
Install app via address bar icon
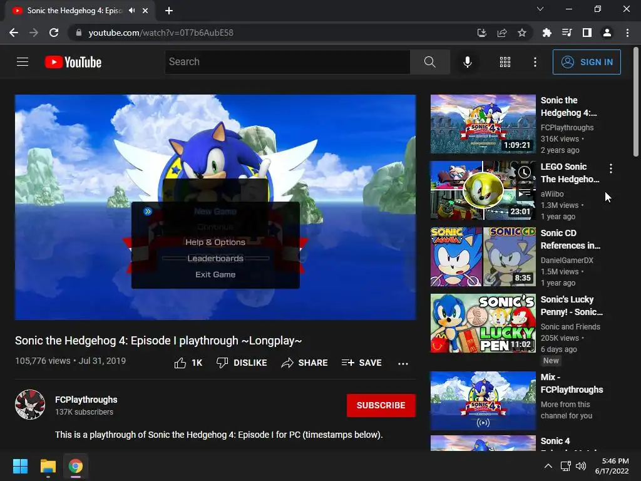[x=481, y=33]
